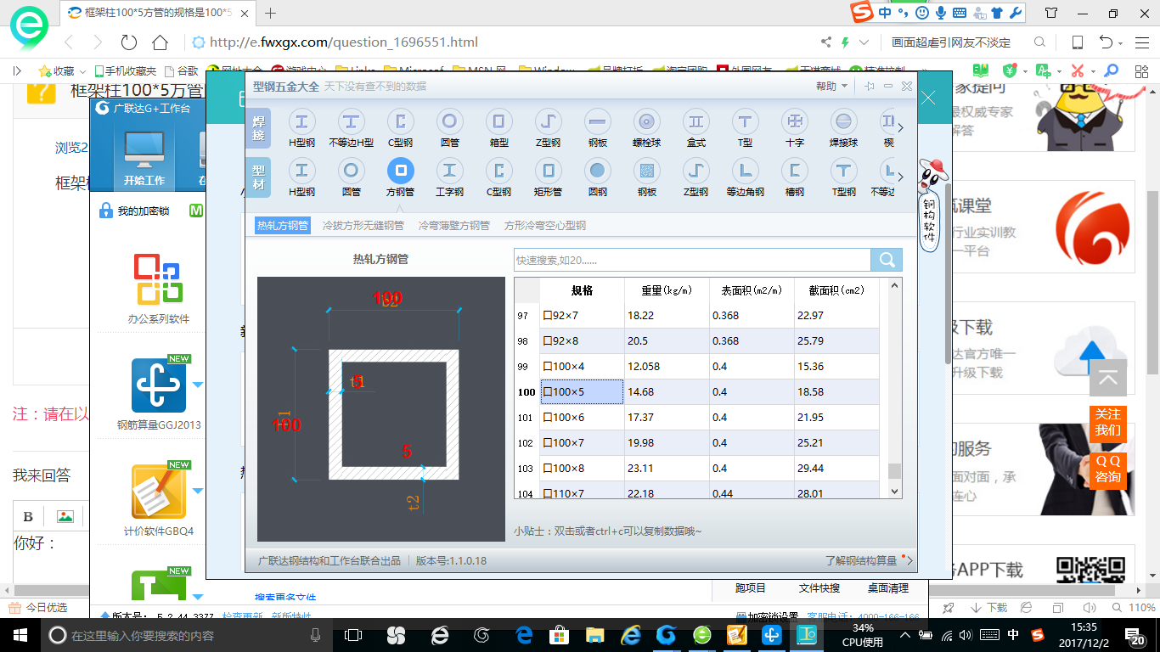Click the 快速搜索 input field

(692, 260)
